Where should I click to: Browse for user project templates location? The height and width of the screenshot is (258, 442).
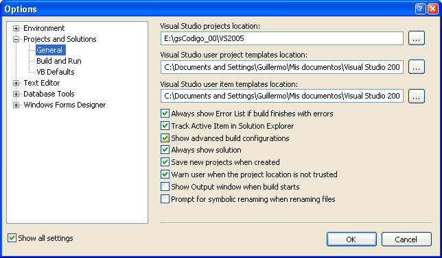(417, 67)
